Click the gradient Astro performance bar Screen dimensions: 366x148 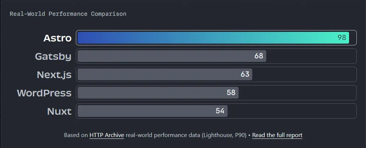pos(206,38)
